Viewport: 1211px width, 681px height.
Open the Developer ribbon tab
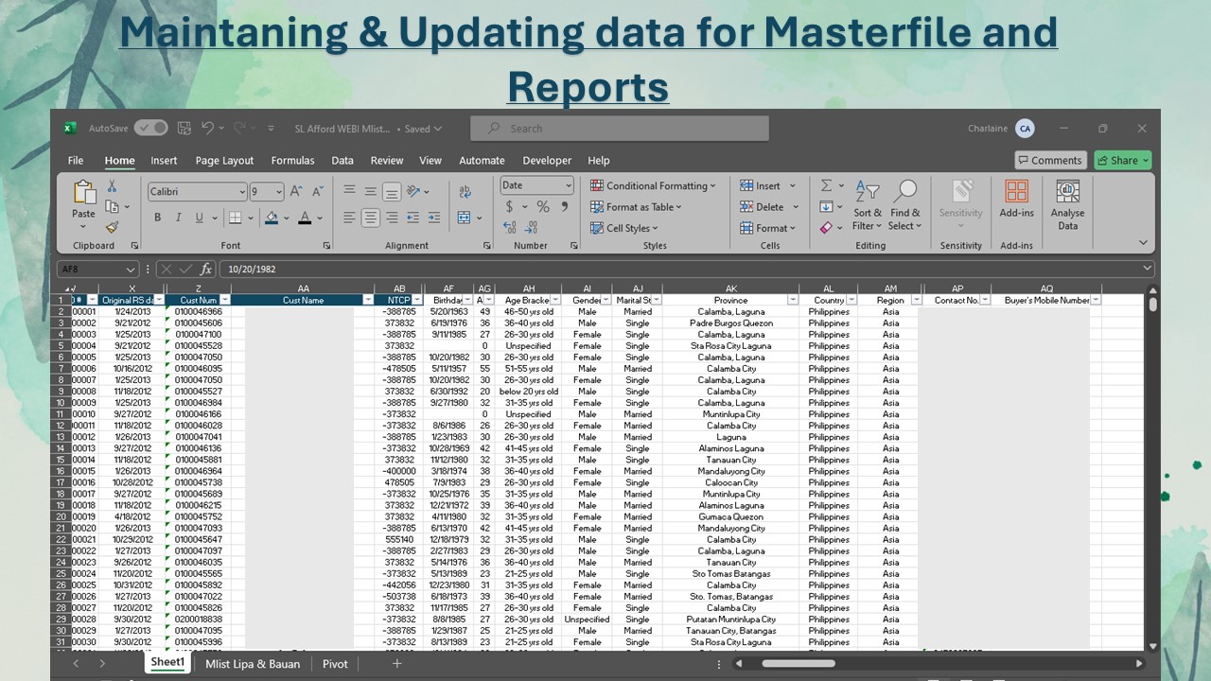[547, 161]
